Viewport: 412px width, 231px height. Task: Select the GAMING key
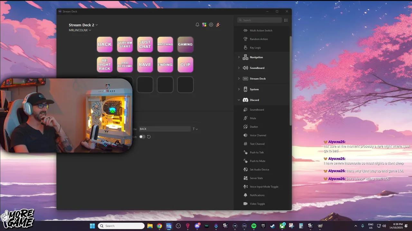click(x=185, y=45)
